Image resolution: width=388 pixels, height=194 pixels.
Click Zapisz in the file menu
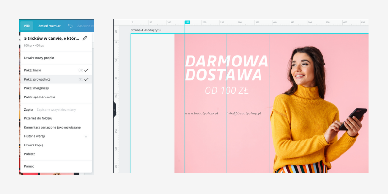coord(29,110)
